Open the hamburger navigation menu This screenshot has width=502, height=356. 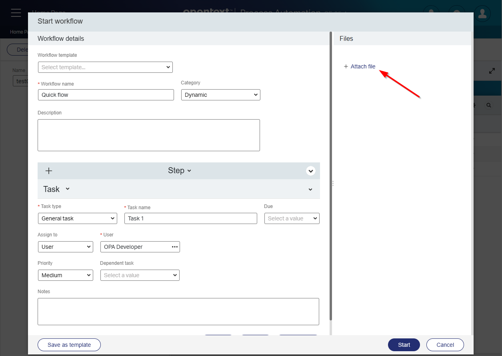point(16,12)
